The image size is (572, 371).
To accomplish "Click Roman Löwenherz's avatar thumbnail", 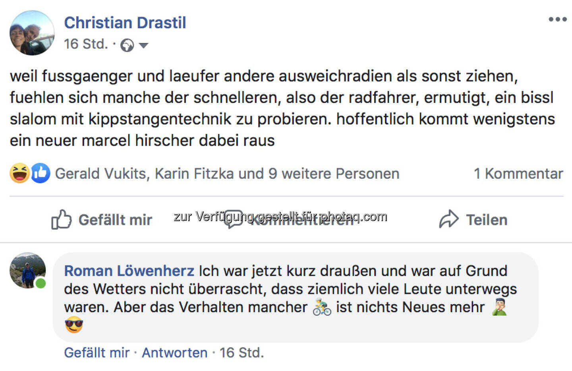I will 27,271.
